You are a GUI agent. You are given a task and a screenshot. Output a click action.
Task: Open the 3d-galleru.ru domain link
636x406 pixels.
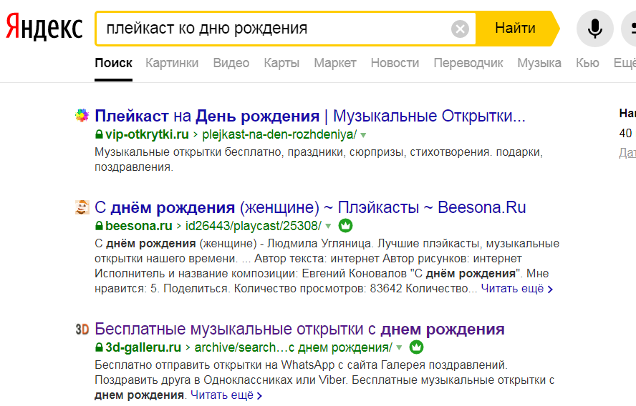click(143, 347)
